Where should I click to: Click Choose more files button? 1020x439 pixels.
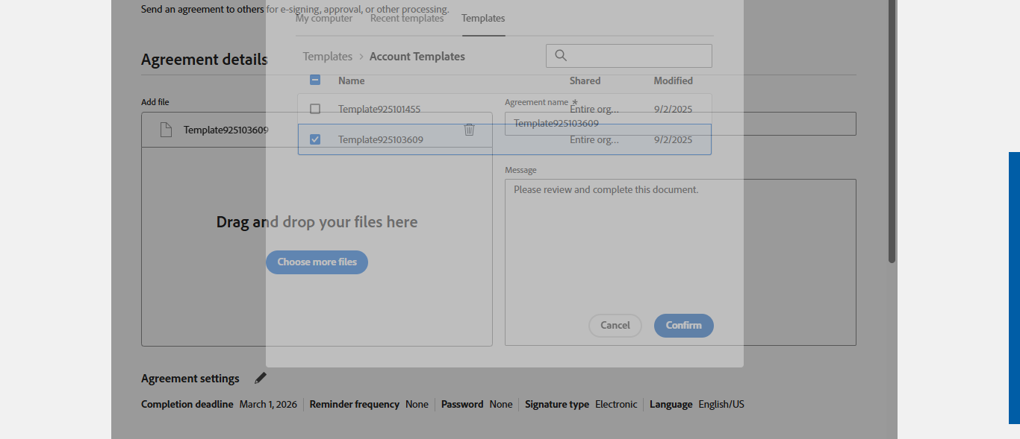(317, 262)
